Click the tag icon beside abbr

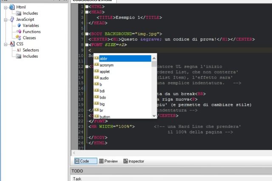coord(96,58)
